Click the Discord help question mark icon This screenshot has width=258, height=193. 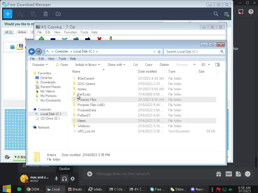(x=251, y=12)
